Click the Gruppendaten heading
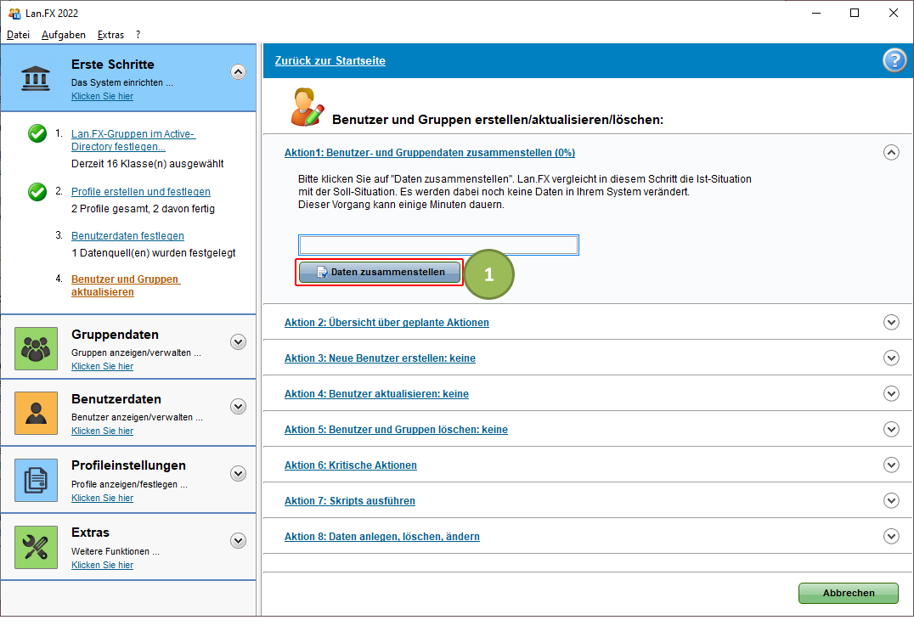 115,335
